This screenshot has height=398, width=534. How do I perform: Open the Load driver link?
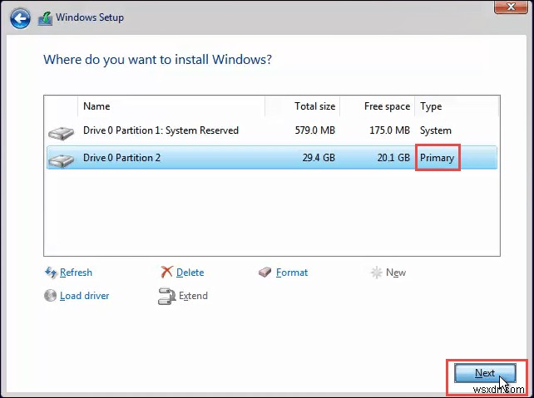(85, 296)
